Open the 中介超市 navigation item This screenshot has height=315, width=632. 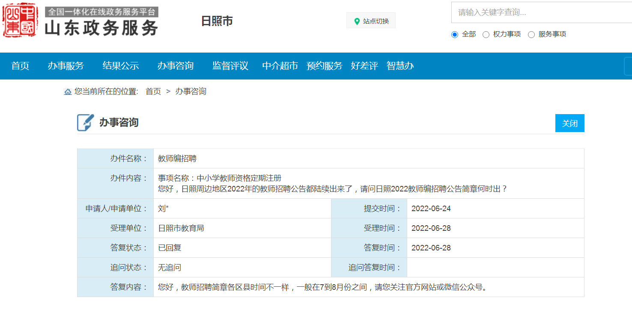click(x=280, y=66)
